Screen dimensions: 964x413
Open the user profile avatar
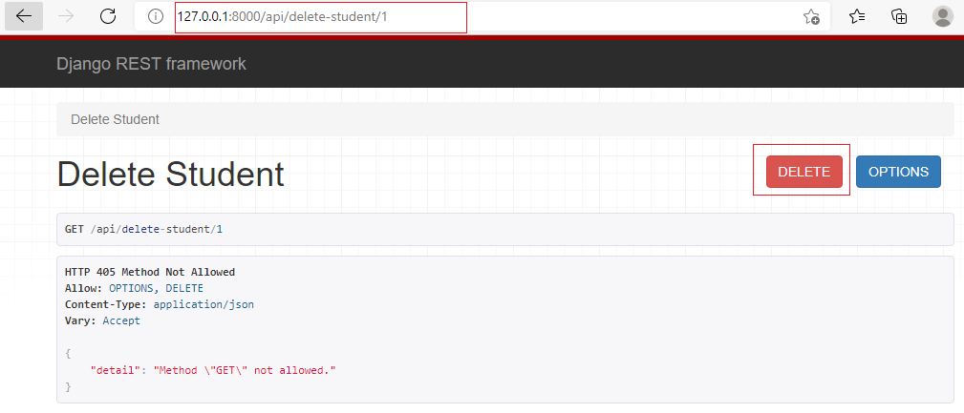942,16
